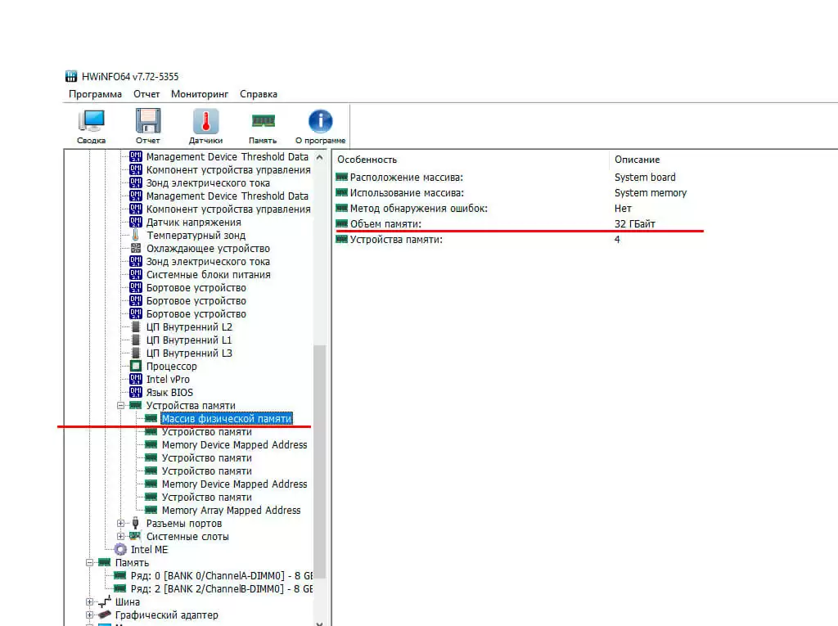This screenshot has height=626, width=838.
Task: Click the Память memory toolbar icon
Action: click(x=263, y=126)
